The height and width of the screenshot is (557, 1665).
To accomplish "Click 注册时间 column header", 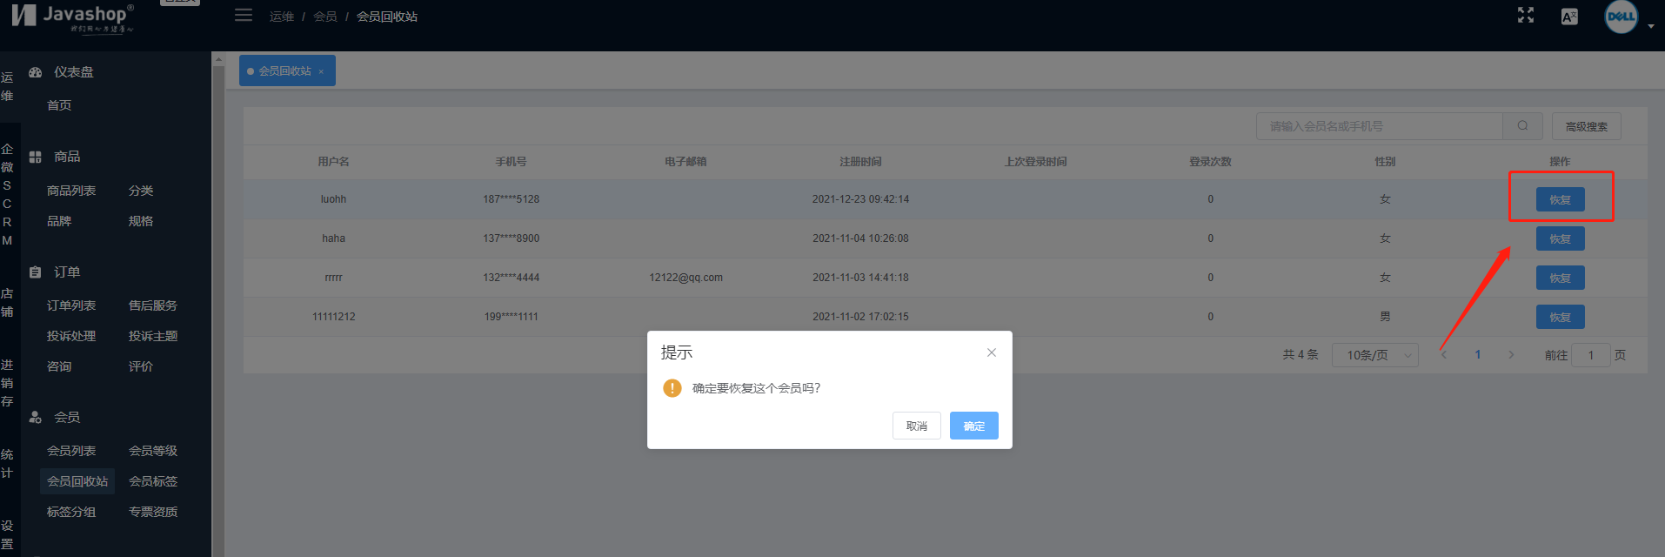I will (x=860, y=162).
